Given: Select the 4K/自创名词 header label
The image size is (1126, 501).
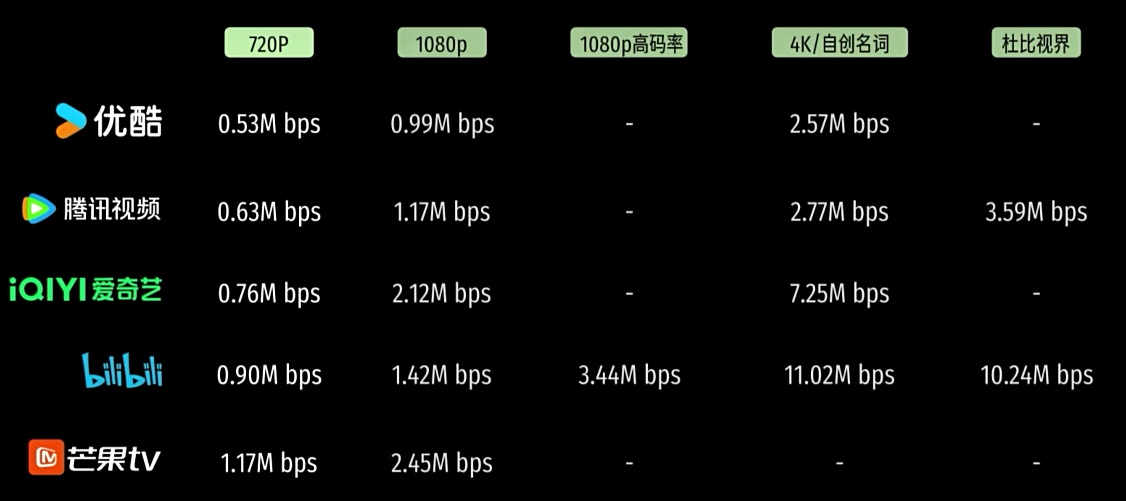Looking at the screenshot, I should point(839,43).
